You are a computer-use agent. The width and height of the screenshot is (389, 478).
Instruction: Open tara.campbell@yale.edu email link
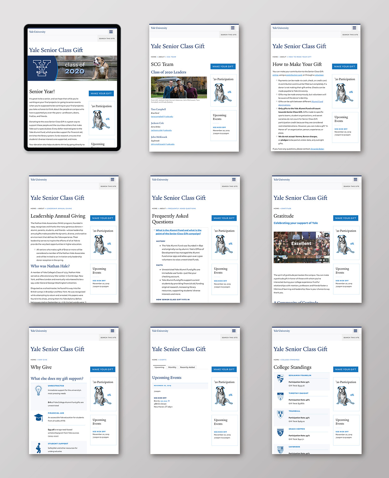click(x=162, y=117)
